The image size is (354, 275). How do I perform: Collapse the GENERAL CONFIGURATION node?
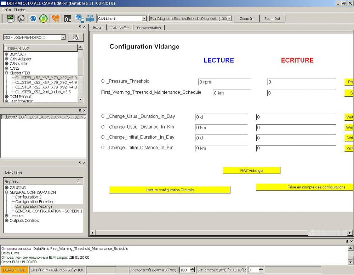(6, 192)
